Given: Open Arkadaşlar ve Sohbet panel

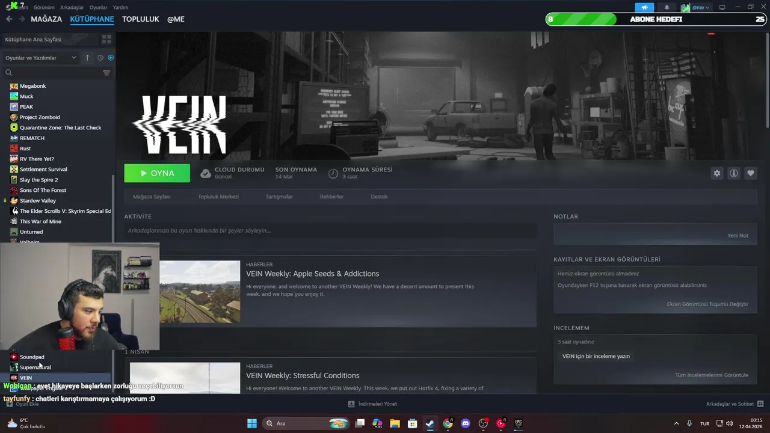Looking at the screenshot, I should 735,404.
